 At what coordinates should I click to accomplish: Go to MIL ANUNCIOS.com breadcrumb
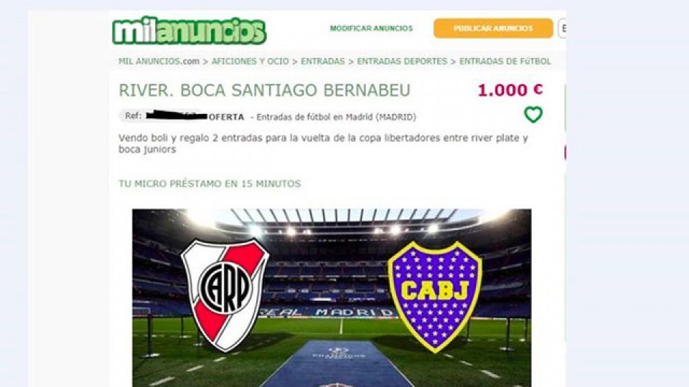(159, 62)
